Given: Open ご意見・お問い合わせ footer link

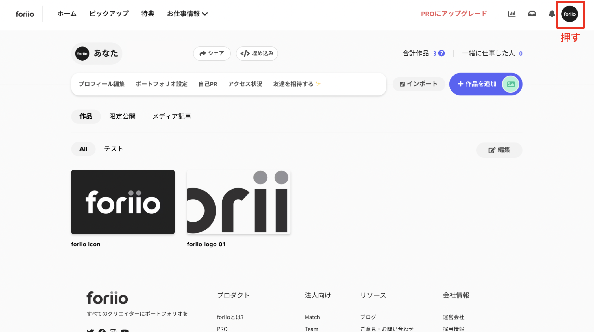Looking at the screenshot, I should pos(387,329).
